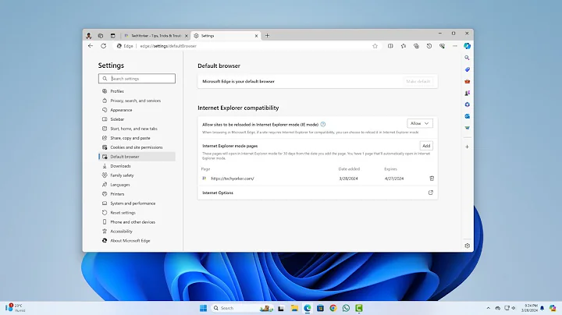Open the Favorites toolbar icon
Viewport: 562px width, 315px height.
pos(404,46)
